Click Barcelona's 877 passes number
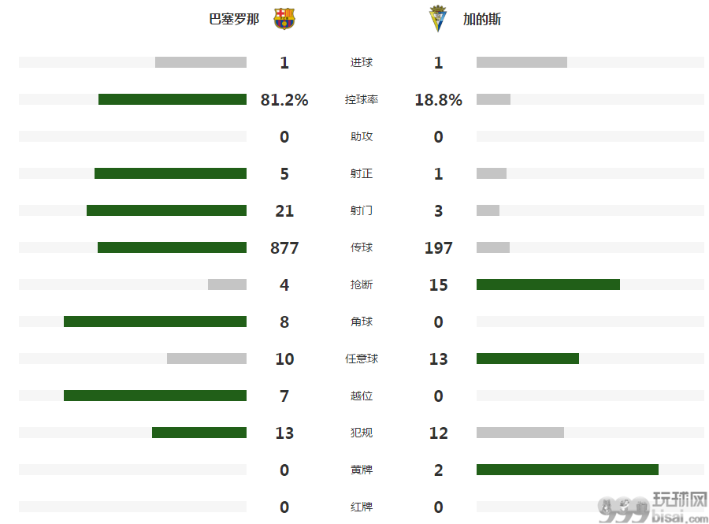 pos(284,247)
